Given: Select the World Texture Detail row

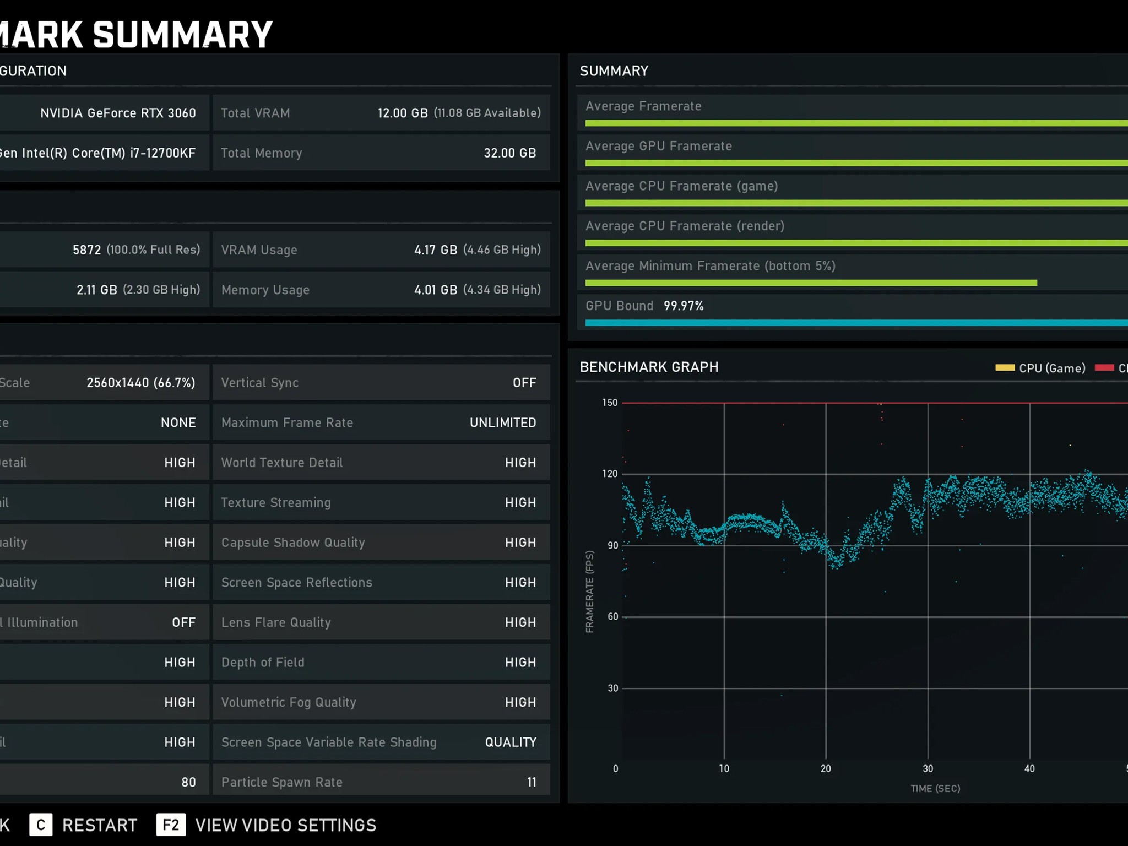Looking at the screenshot, I should [x=381, y=462].
